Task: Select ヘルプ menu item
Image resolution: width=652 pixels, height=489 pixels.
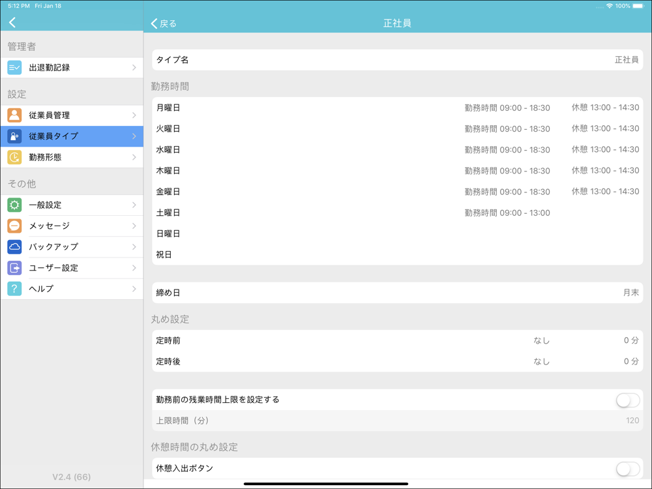Action: 72,289
